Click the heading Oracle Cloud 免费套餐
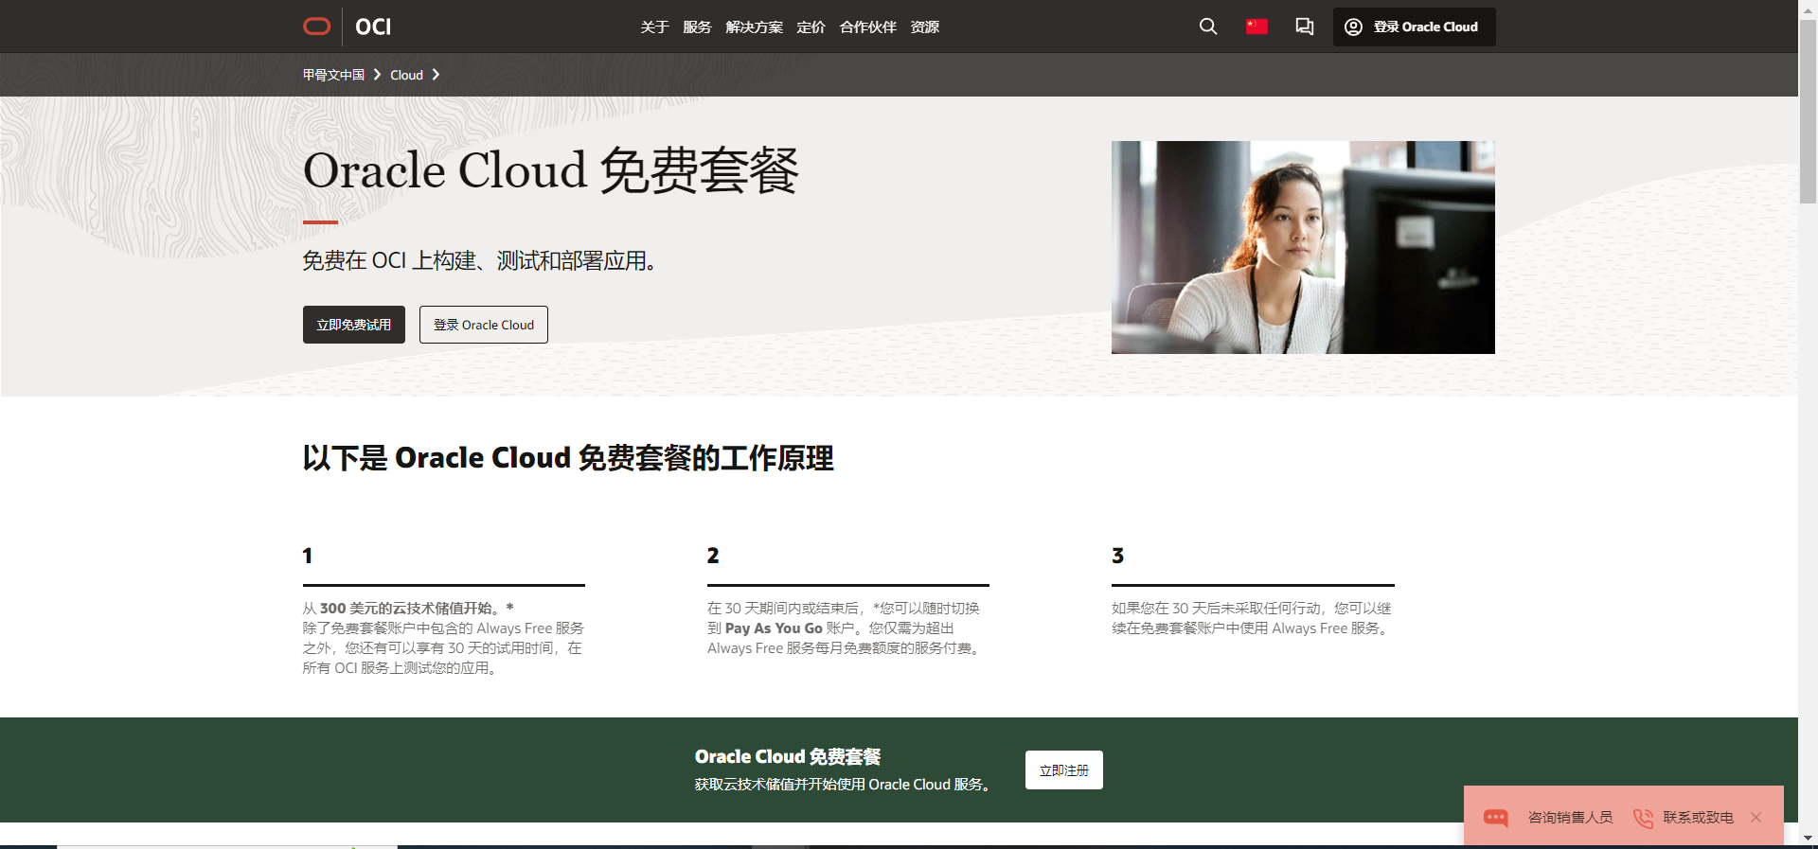Screen dimensions: 1818x849 [x=550, y=171]
